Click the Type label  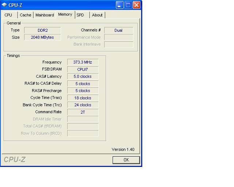point(15,30)
